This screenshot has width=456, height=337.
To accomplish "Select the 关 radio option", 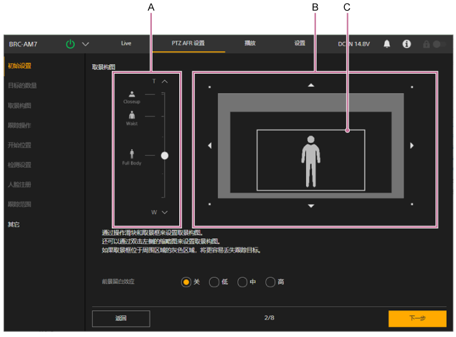I will click(186, 282).
